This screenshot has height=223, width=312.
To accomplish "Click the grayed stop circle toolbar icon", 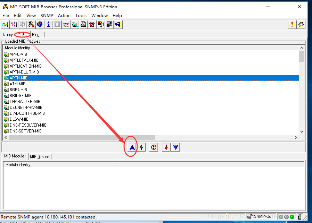I will (x=23, y=24).
